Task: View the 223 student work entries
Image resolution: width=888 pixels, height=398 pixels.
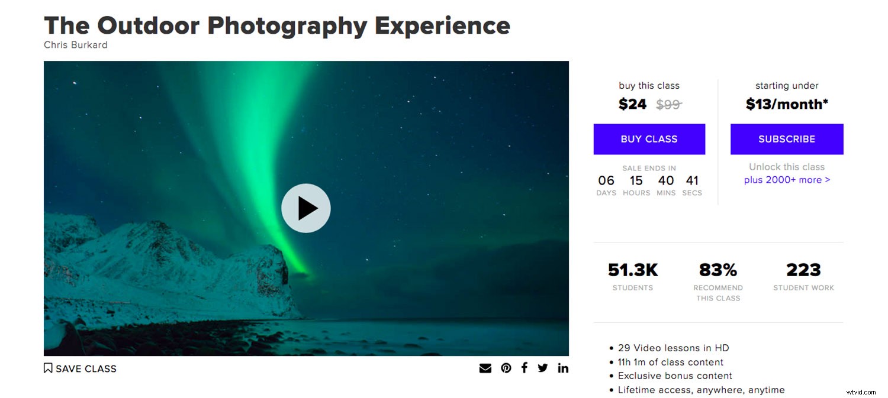Action: tap(803, 270)
